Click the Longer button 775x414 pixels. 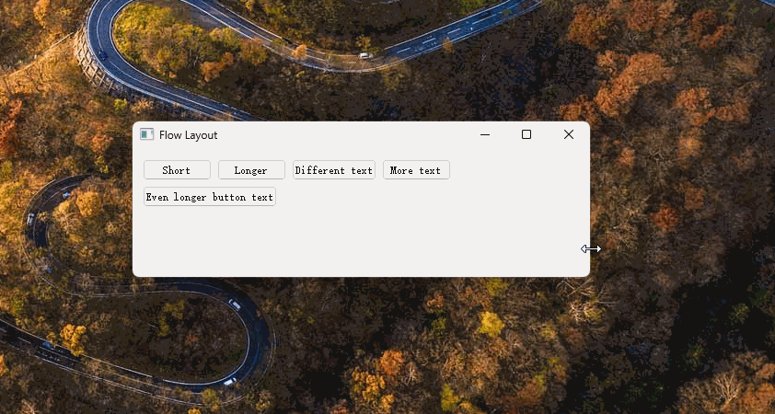251,170
